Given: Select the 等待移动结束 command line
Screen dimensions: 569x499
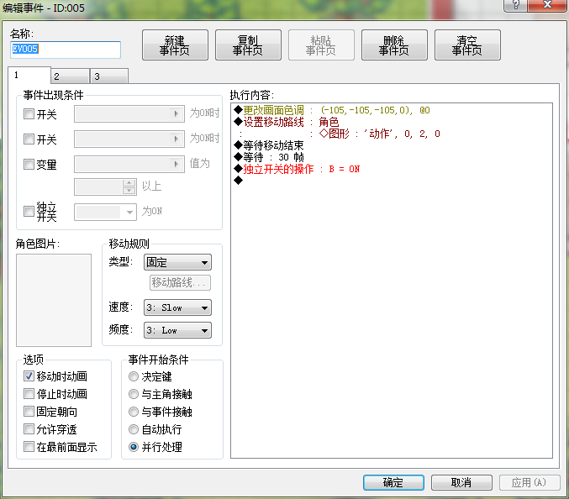Looking at the screenshot, I should [269, 145].
